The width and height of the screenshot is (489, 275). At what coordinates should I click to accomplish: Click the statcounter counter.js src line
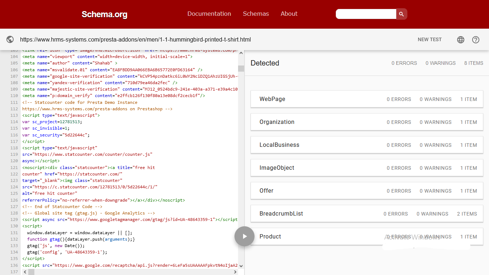click(x=87, y=154)
